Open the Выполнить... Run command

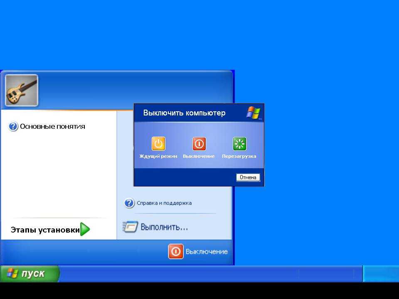pyautogui.click(x=155, y=227)
